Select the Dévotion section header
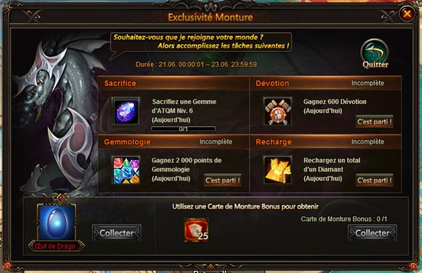Viewport: 422px width, 273px height. coord(325,83)
